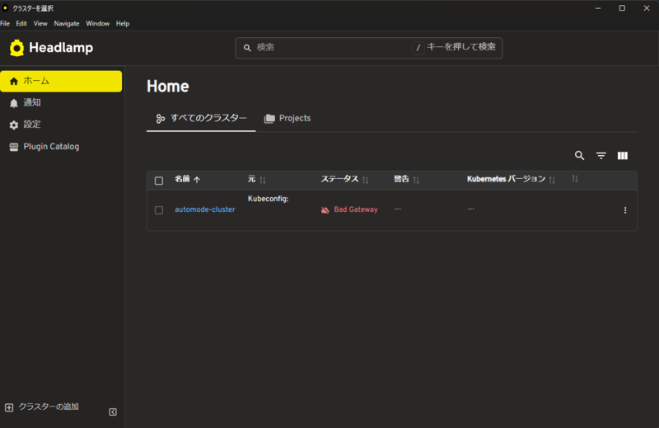Open the Window menu
659x428 pixels.
click(x=97, y=24)
